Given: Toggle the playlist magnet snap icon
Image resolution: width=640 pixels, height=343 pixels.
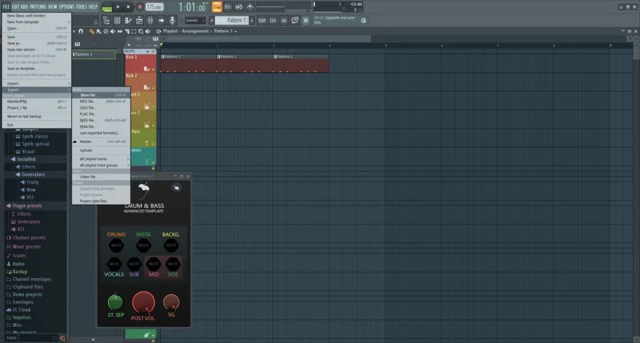Looking at the screenshot, I should tap(81, 31).
